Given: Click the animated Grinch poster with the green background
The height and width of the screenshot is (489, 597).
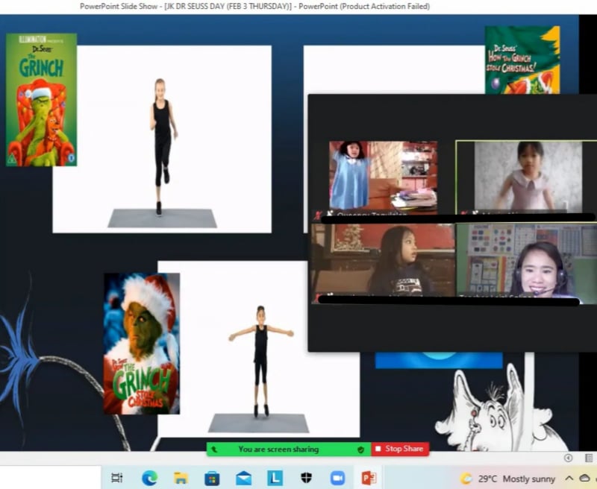Looking at the screenshot, I should tap(41, 100).
